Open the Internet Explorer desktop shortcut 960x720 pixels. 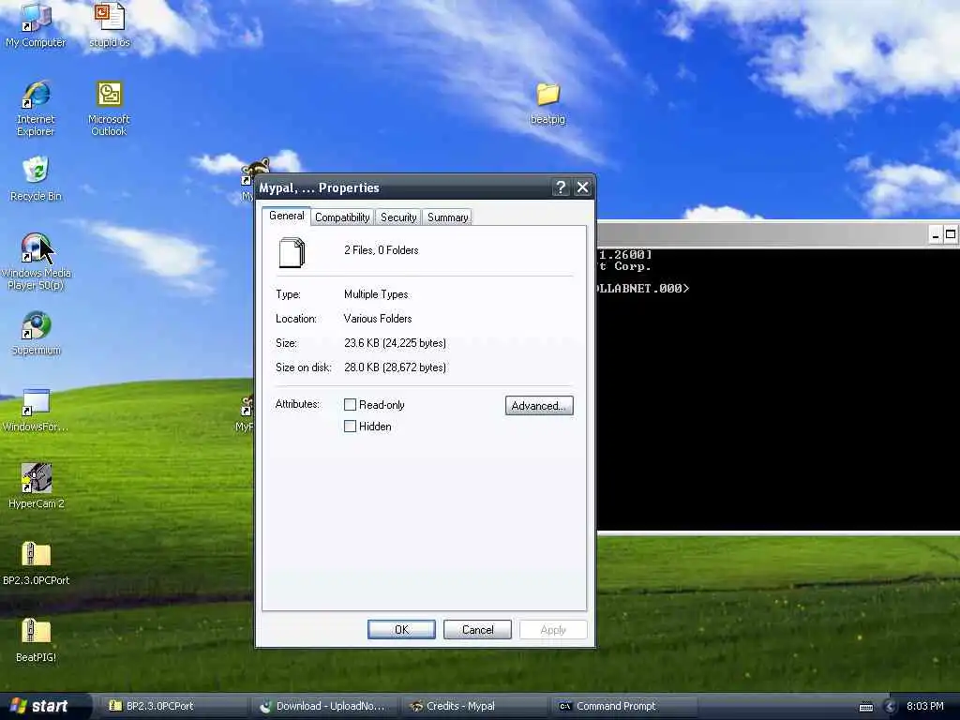[x=36, y=108]
